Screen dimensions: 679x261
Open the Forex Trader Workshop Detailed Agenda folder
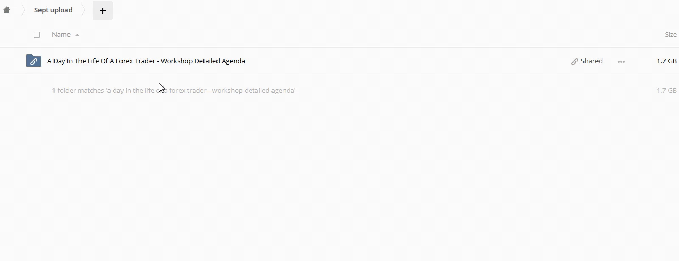[146, 61]
